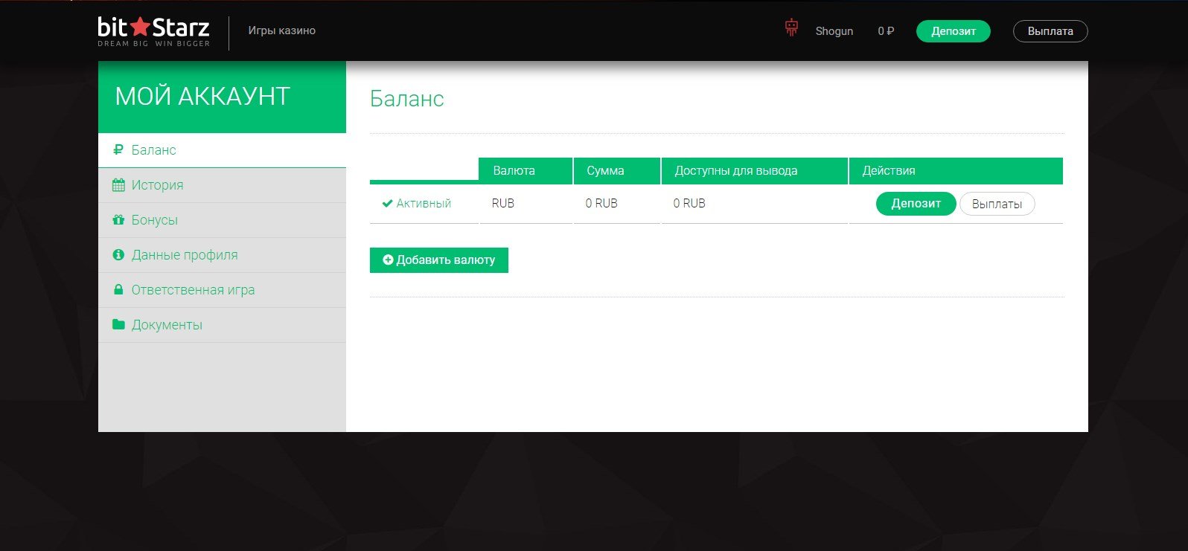Click the red robot avatar icon
Screen dimensions: 1188x551
[x=791, y=28]
